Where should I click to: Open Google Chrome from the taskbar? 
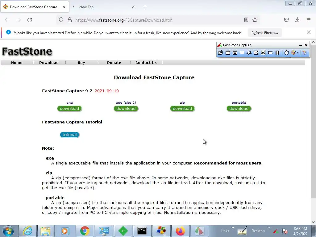[x=85, y=231]
